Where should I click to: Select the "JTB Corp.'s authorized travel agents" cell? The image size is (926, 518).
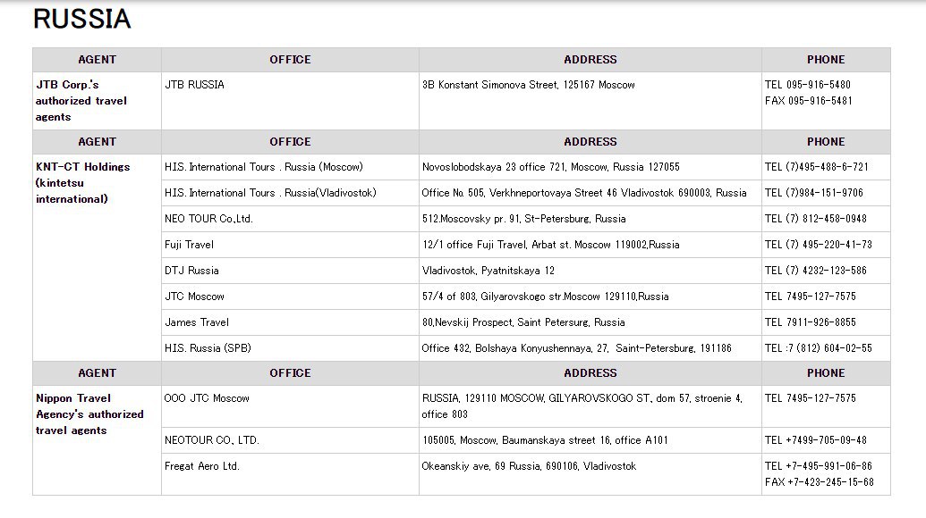pos(97,101)
